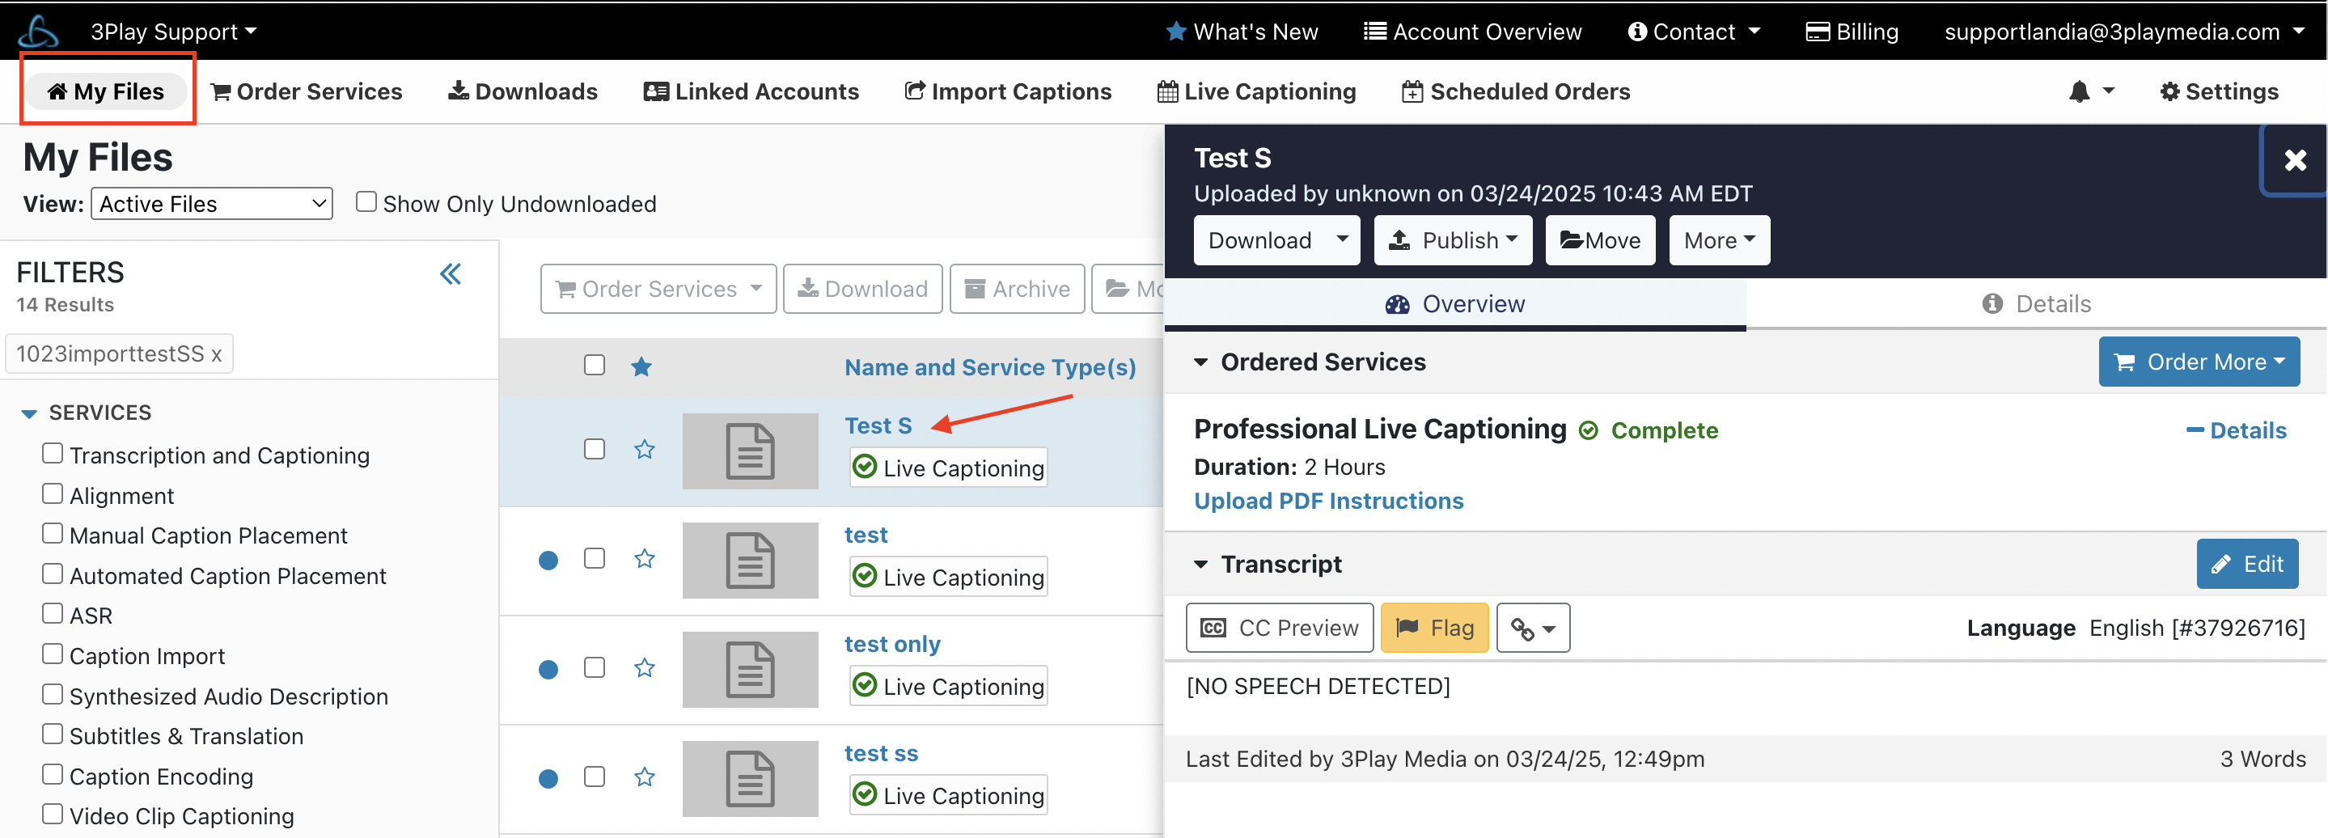
Task: Select the test only row checkbox
Action: coord(594,668)
